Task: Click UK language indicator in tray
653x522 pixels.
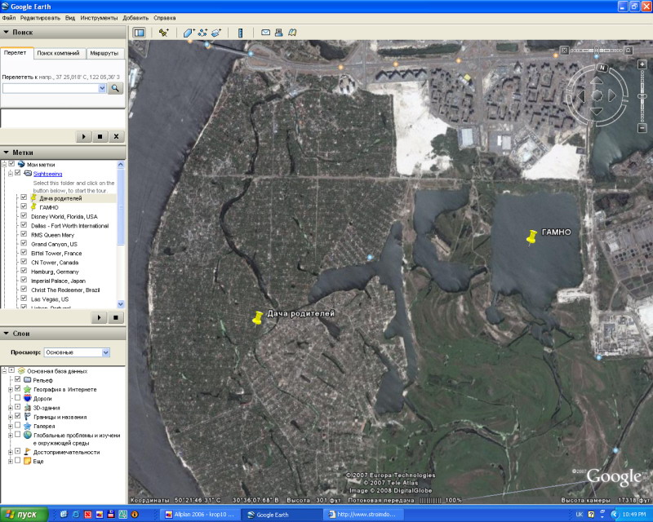Action: pyautogui.click(x=580, y=515)
